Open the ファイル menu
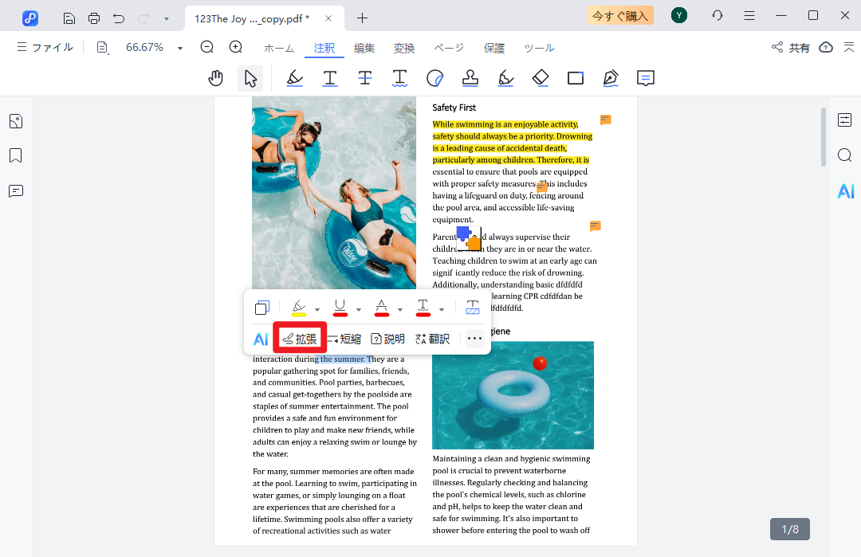 pyautogui.click(x=45, y=48)
